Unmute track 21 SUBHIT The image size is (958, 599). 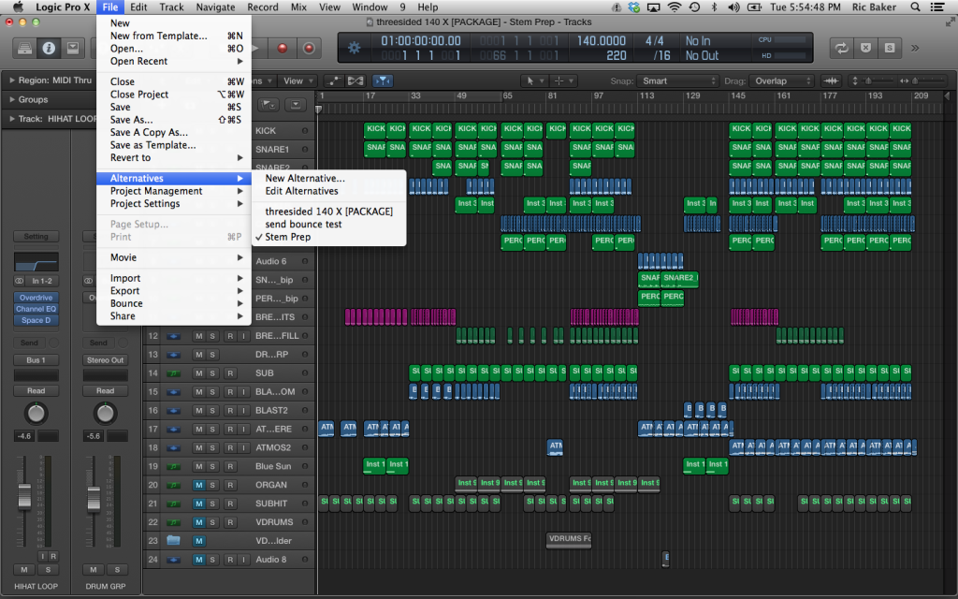[x=198, y=504]
